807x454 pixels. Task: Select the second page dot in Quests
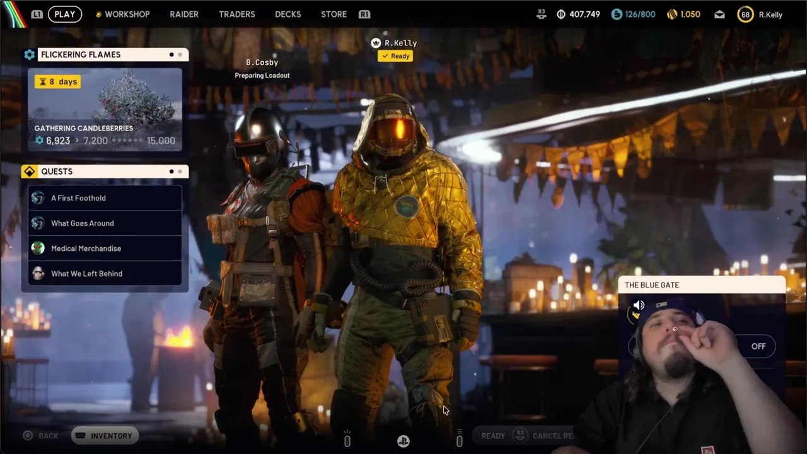pos(180,172)
